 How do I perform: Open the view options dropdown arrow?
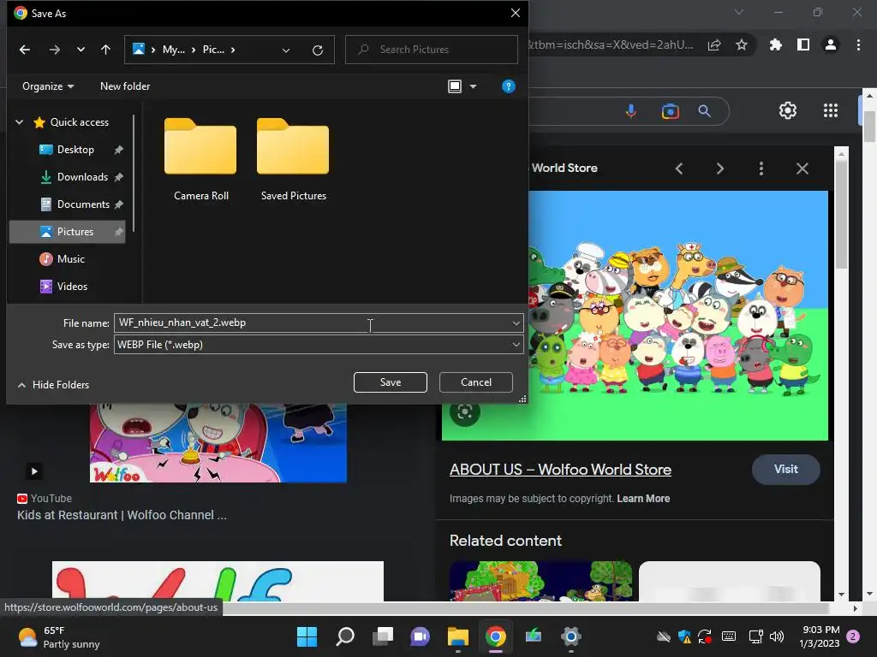tap(473, 86)
